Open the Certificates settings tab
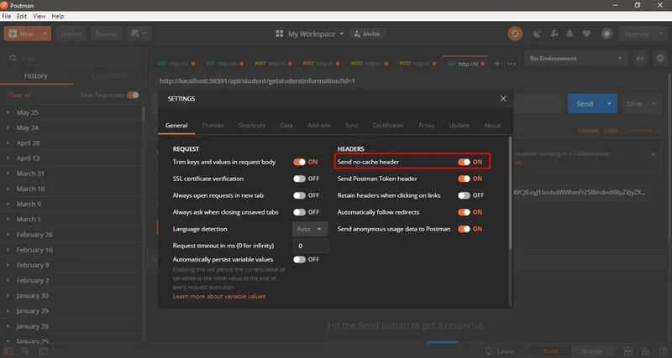This screenshot has width=672, height=358. tap(388, 125)
